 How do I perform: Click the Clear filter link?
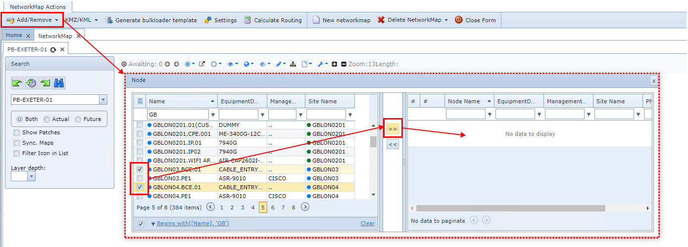[x=367, y=223]
